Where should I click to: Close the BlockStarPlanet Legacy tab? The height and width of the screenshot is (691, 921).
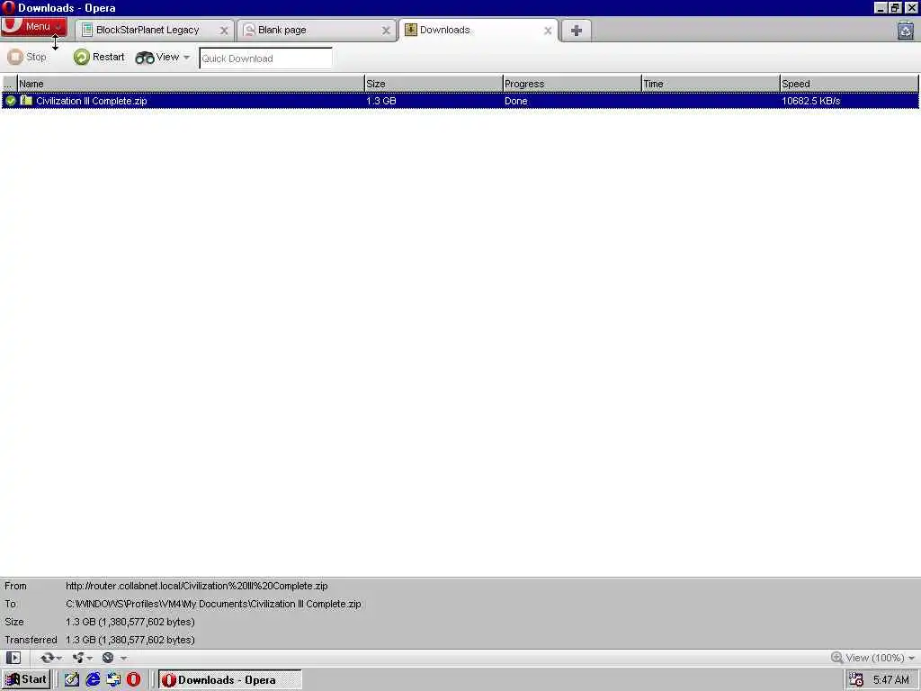click(x=224, y=31)
